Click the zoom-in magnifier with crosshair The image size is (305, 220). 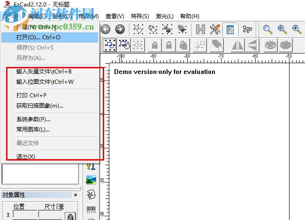tap(282, 29)
